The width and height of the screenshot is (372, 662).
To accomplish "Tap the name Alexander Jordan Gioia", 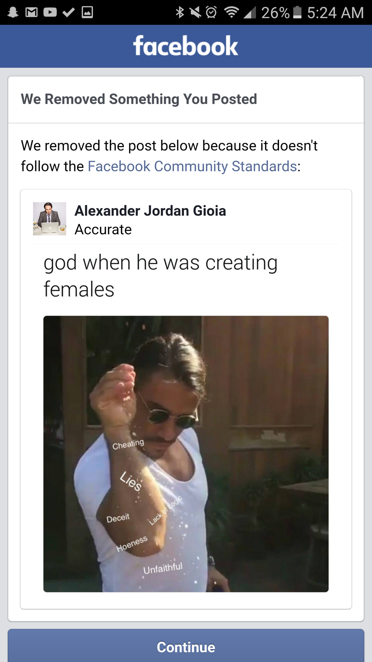I will point(150,211).
